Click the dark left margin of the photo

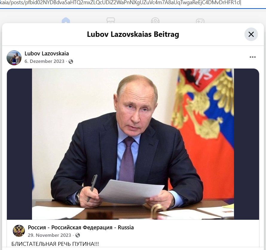click(19, 144)
